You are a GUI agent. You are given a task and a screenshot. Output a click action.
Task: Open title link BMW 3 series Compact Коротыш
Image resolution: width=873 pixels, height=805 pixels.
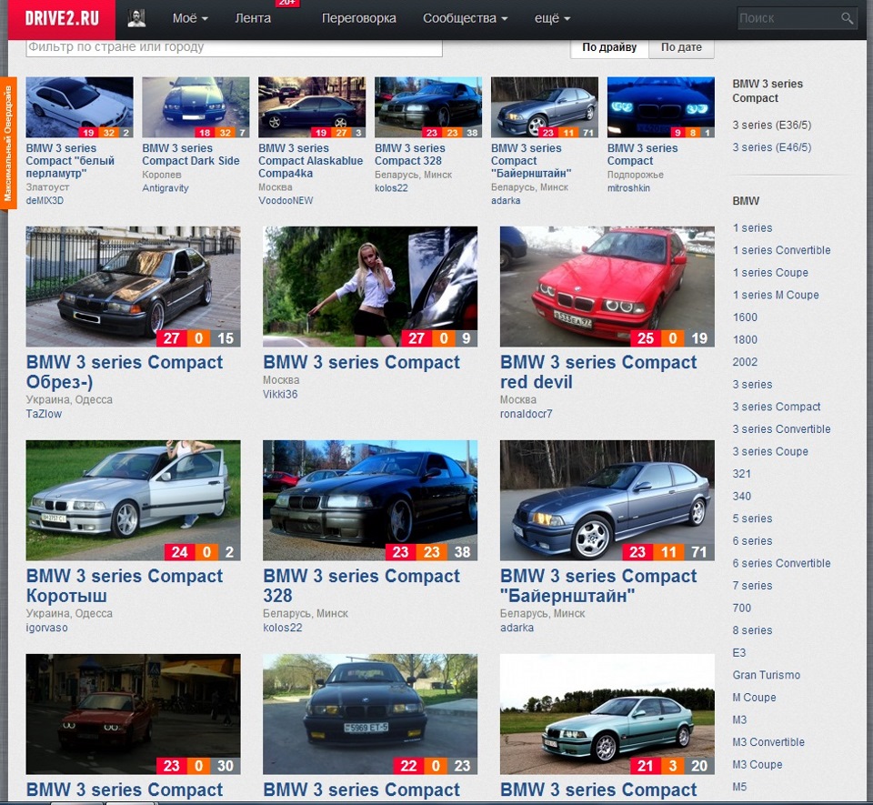(x=125, y=586)
